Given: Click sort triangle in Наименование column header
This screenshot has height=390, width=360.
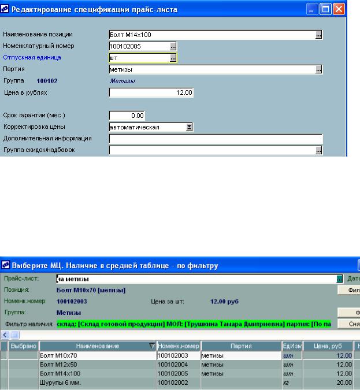Looking at the screenshot, I should click(152, 346).
